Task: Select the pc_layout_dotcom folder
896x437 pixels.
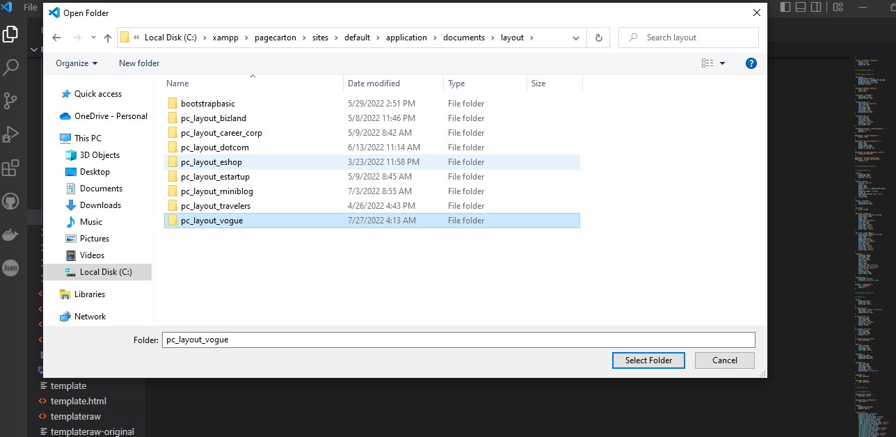Action: [x=372, y=148]
